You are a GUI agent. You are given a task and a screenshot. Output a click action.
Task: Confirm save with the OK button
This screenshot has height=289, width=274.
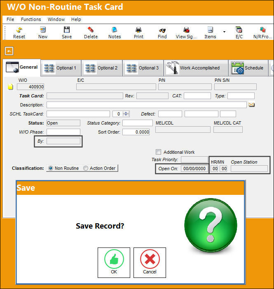click(114, 262)
